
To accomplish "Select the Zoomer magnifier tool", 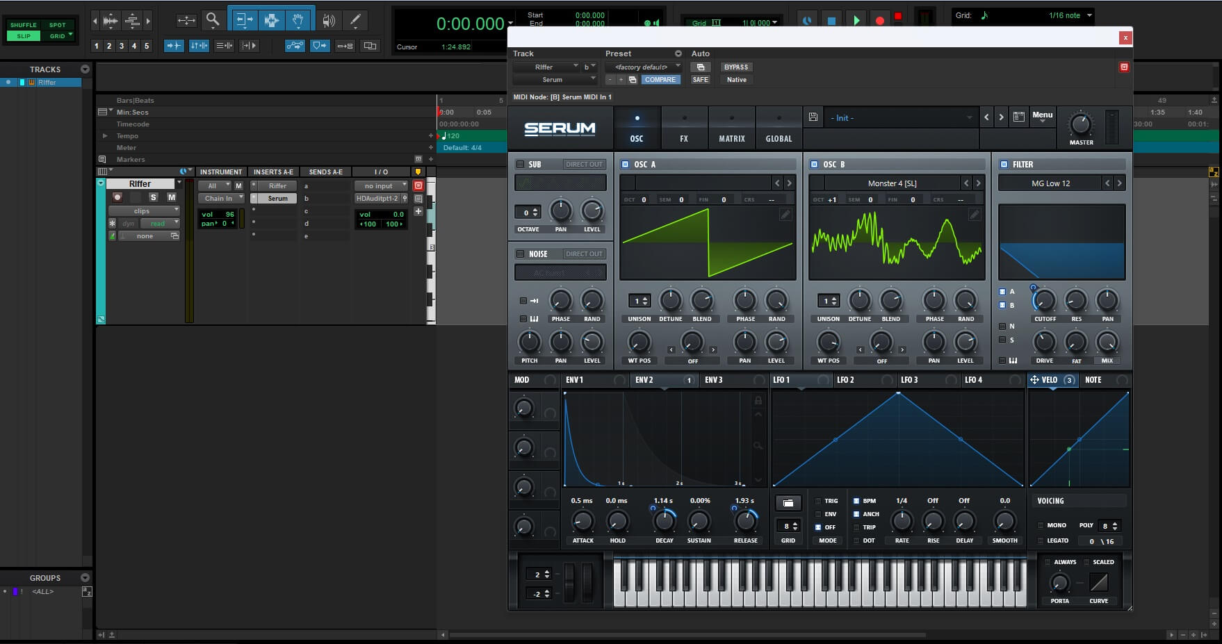I will click(213, 20).
